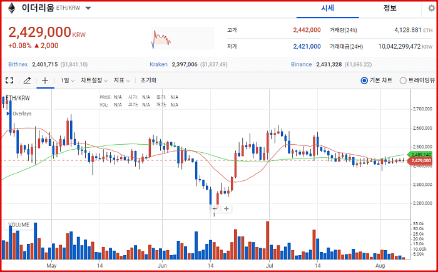438x272 pixels.
Task: Click the Kraken exchange link
Action: (x=158, y=65)
